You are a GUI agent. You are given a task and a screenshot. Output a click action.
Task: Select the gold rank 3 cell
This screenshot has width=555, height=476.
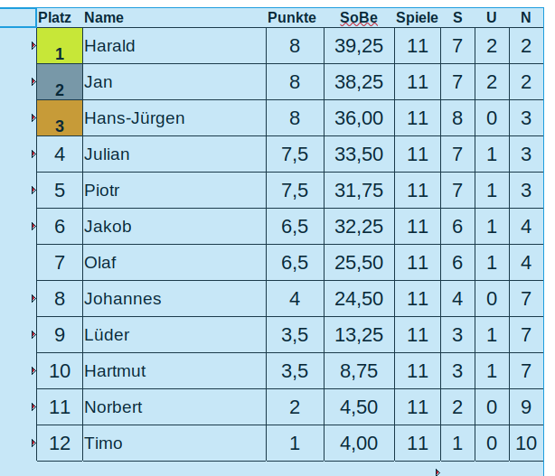coord(60,118)
